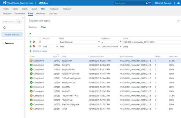Click the Enter Run Id field
The height and width of the screenshot is (118, 181).
point(9,22)
